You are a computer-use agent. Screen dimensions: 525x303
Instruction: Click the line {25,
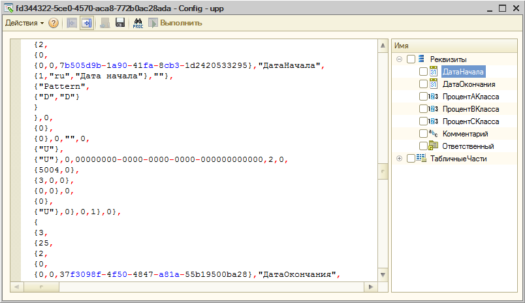[44, 243]
